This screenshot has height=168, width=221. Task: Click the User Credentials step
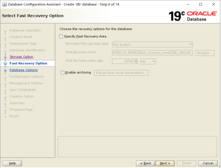(23, 90)
